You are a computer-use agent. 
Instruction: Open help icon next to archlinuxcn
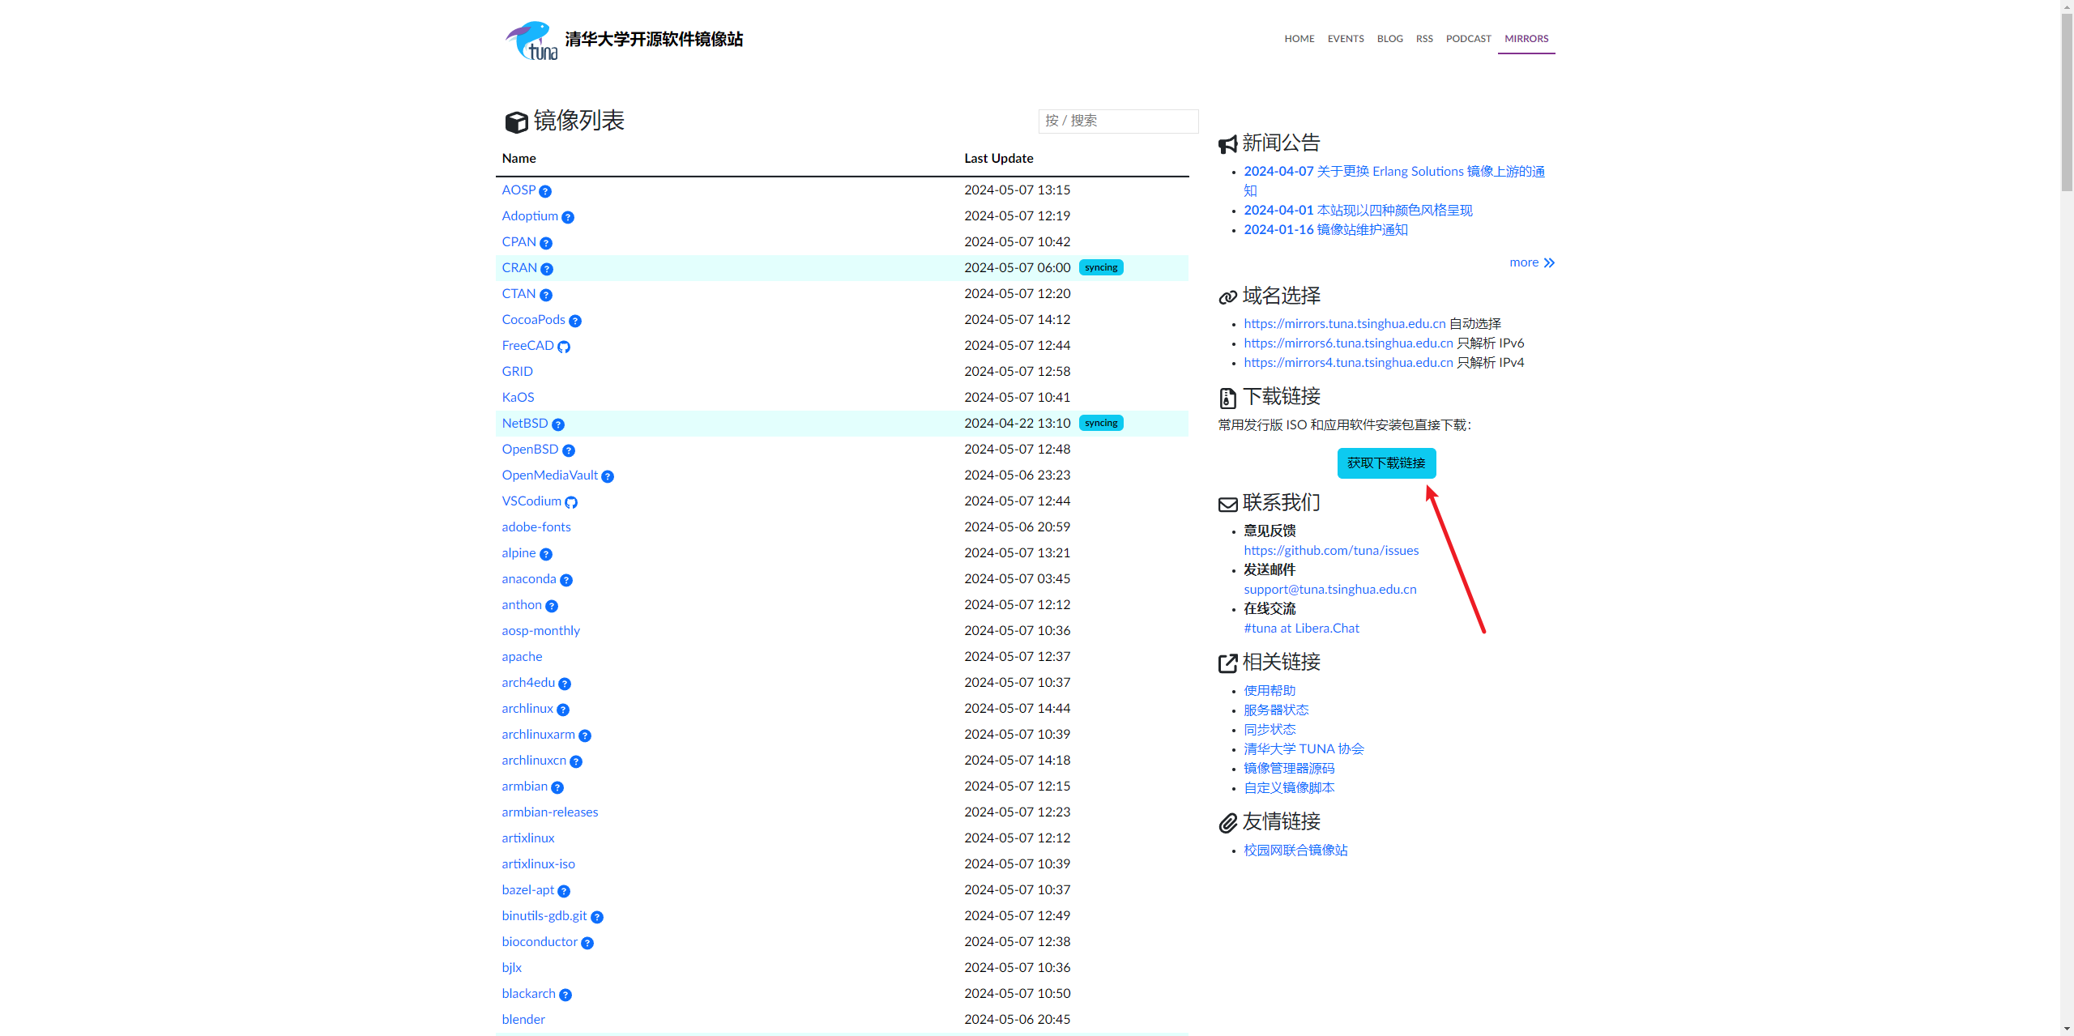tap(576, 761)
